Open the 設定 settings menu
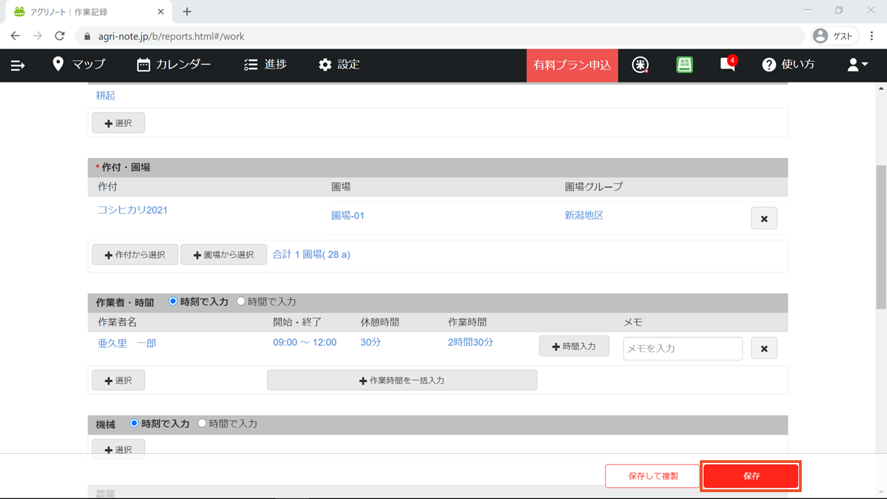The height and width of the screenshot is (499, 887). [x=339, y=65]
